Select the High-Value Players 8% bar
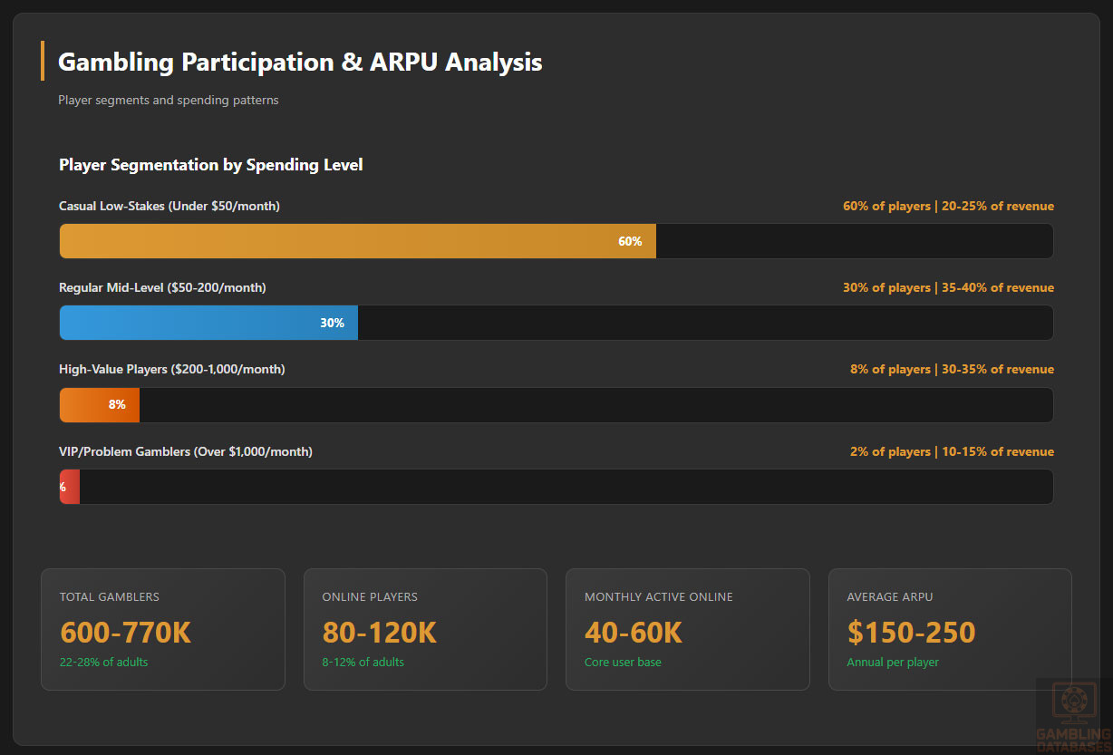The height and width of the screenshot is (755, 1113). click(99, 404)
